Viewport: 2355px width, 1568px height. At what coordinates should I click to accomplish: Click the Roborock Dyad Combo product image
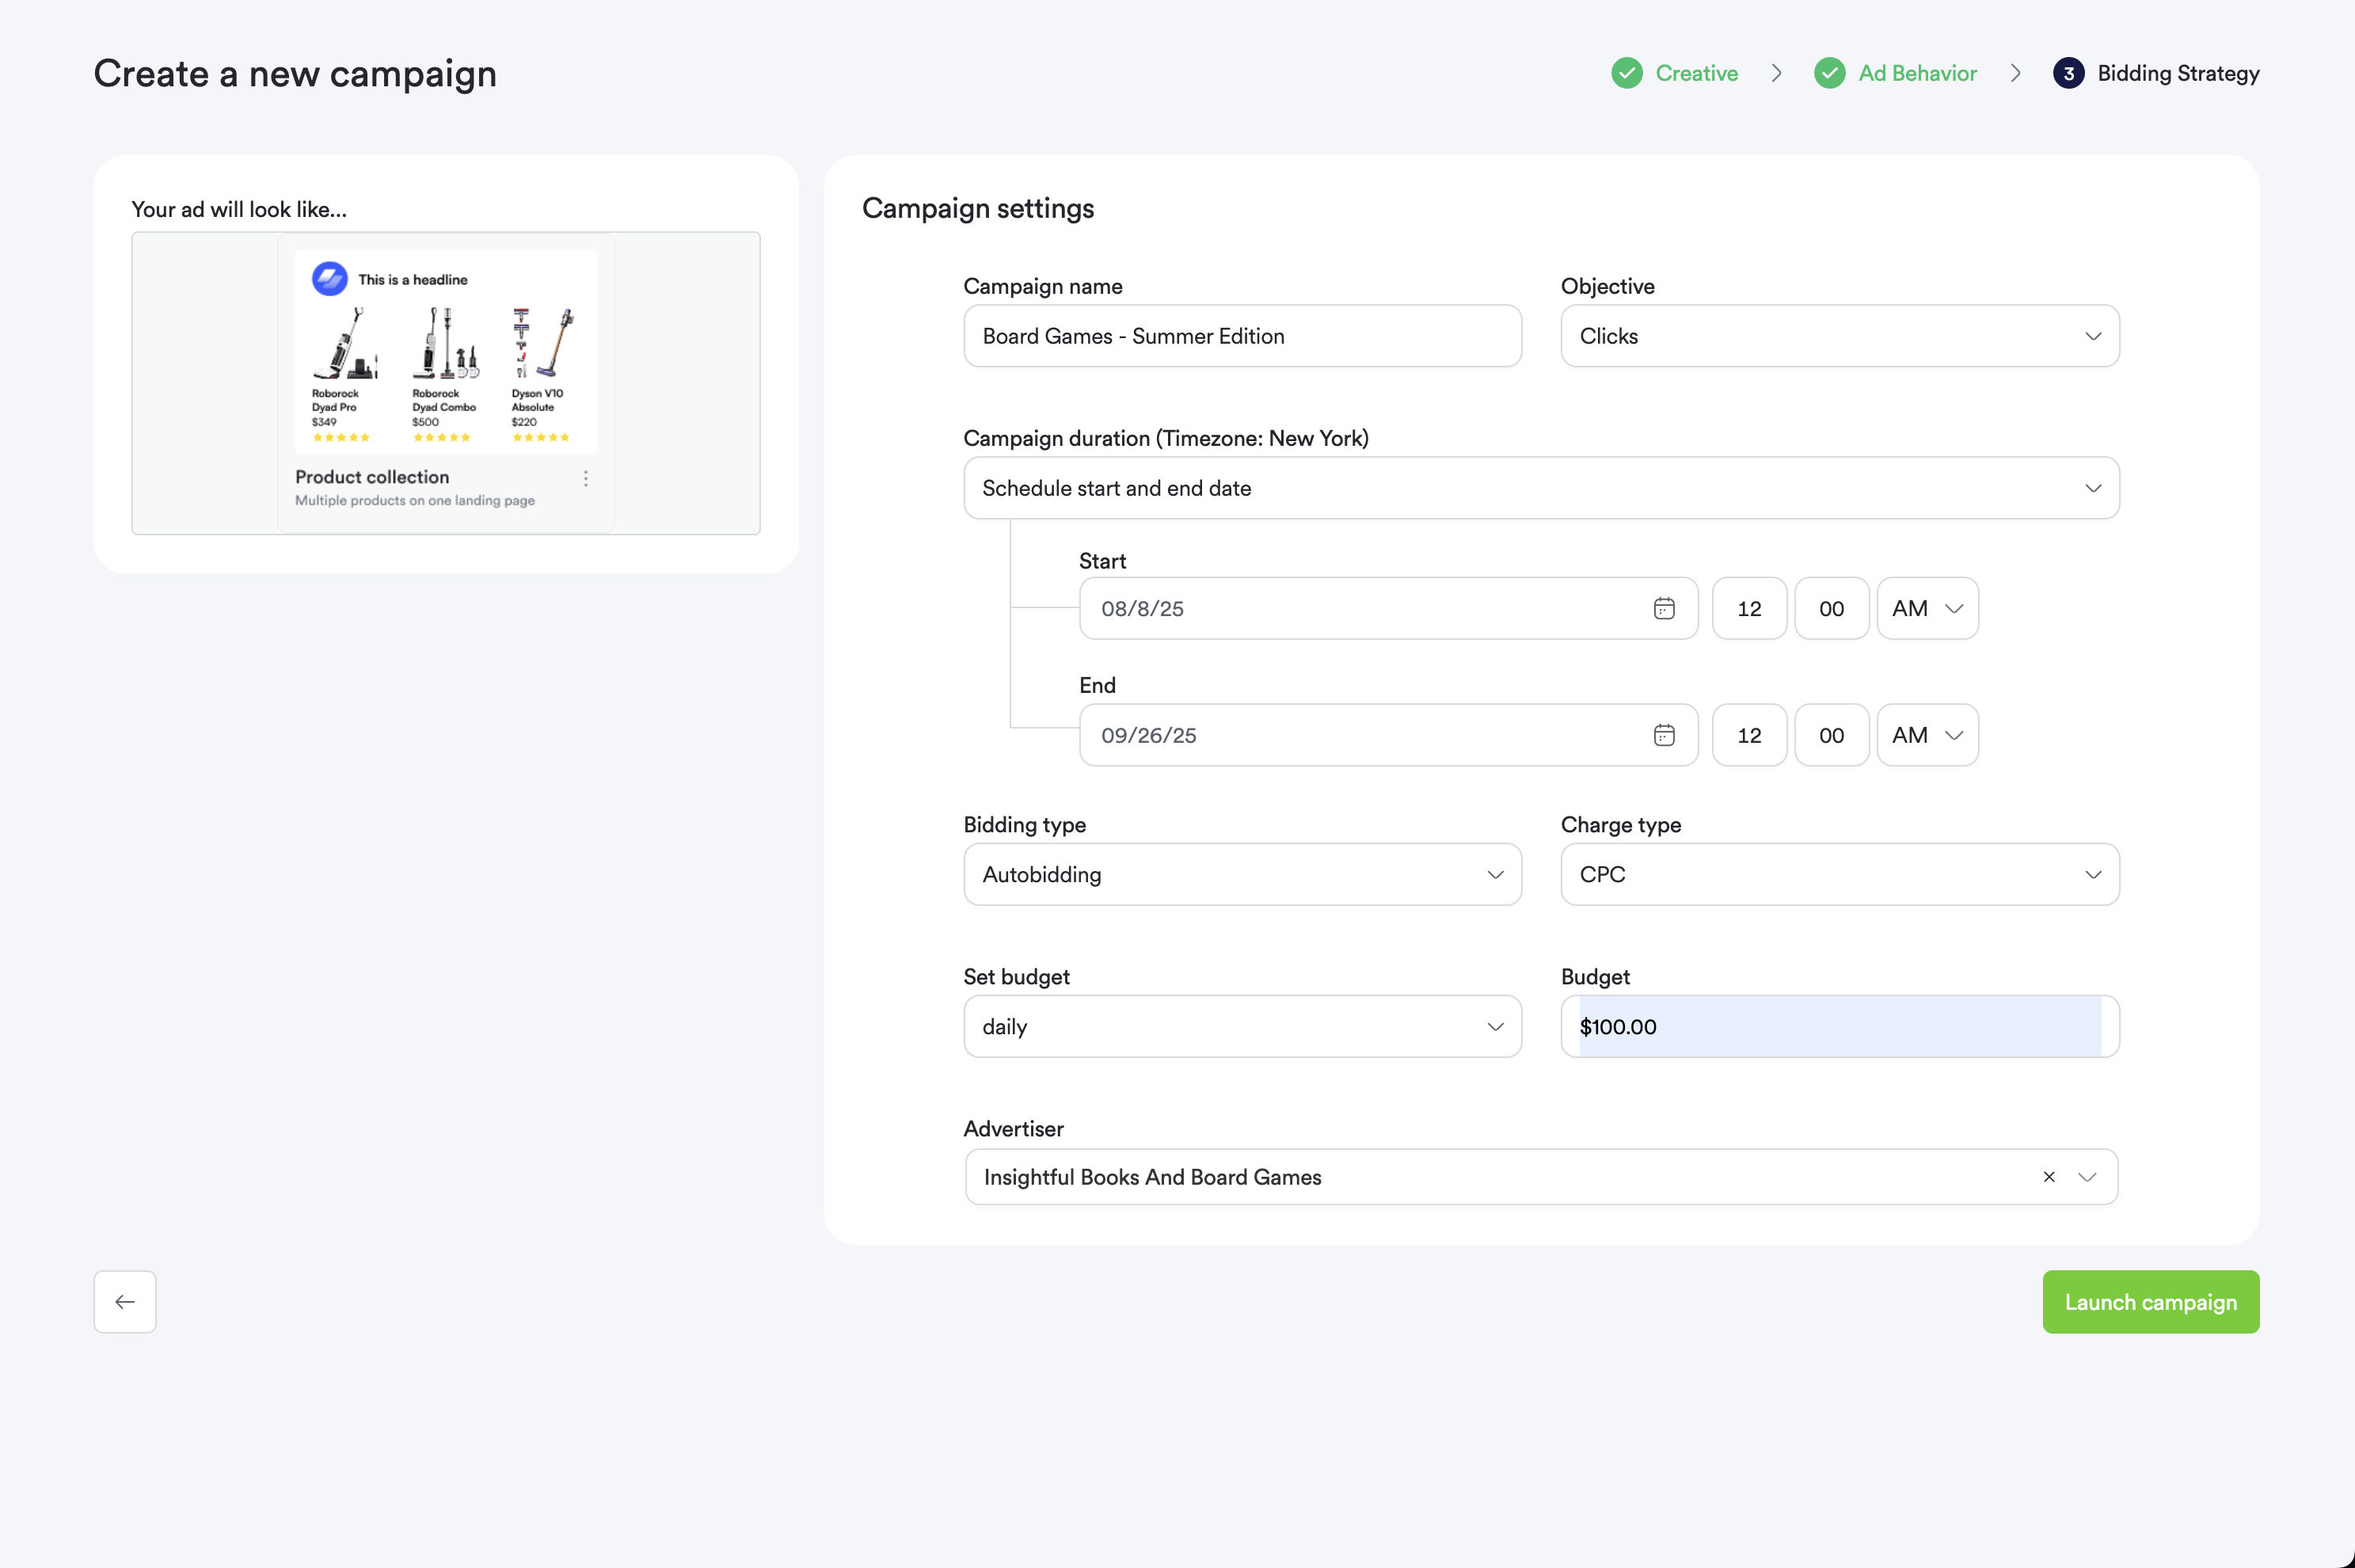coord(446,343)
